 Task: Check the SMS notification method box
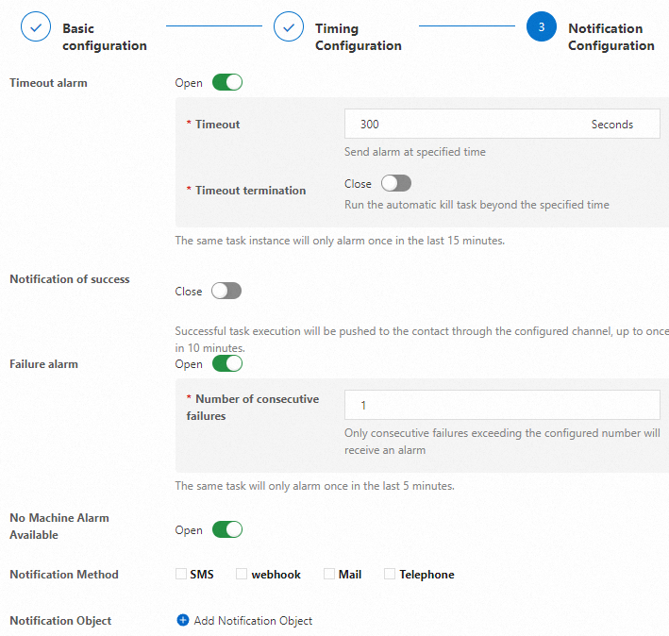pos(181,574)
